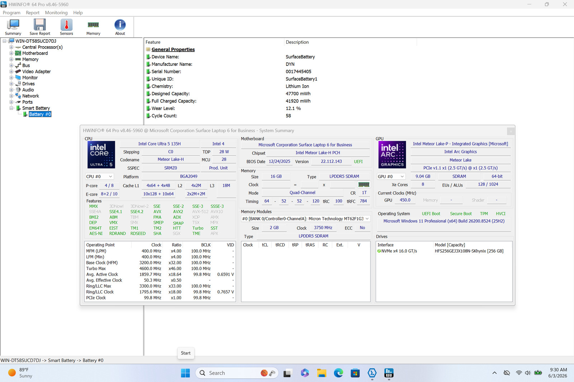Collapse the Smart Battery tree node
This screenshot has height=382, width=574.
tap(11, 108)
